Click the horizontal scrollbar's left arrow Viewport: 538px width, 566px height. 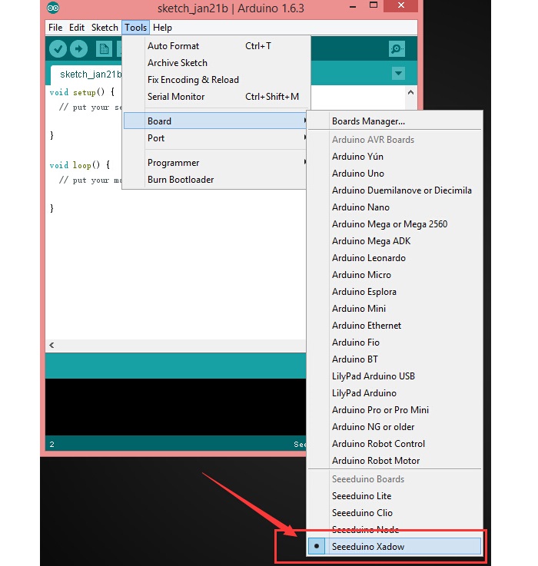51,346
